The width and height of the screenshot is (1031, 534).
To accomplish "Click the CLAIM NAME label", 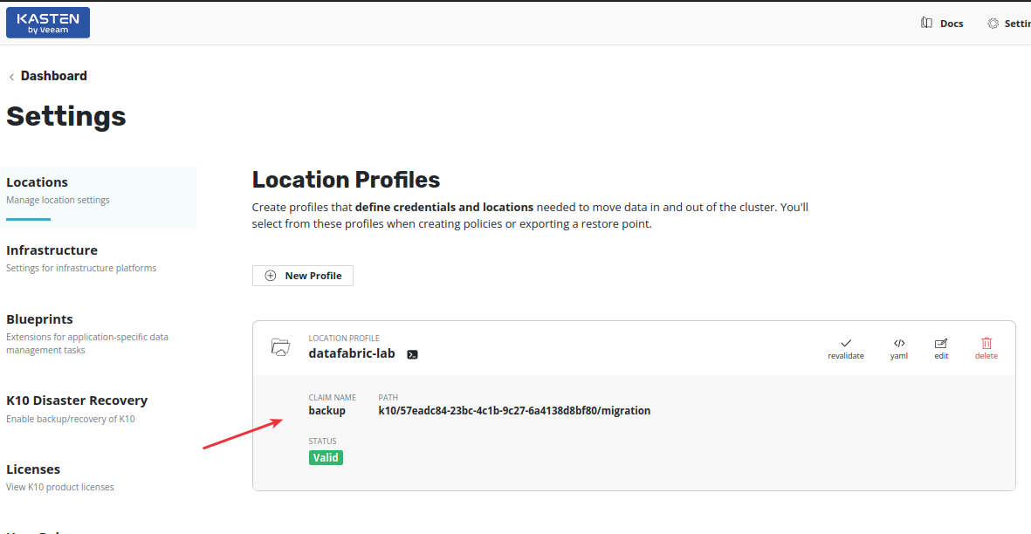I will 332,397.
